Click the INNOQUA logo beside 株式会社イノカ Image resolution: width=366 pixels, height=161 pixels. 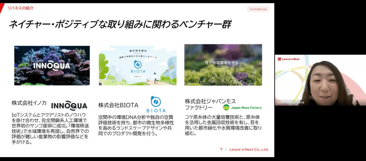point(69,106)
